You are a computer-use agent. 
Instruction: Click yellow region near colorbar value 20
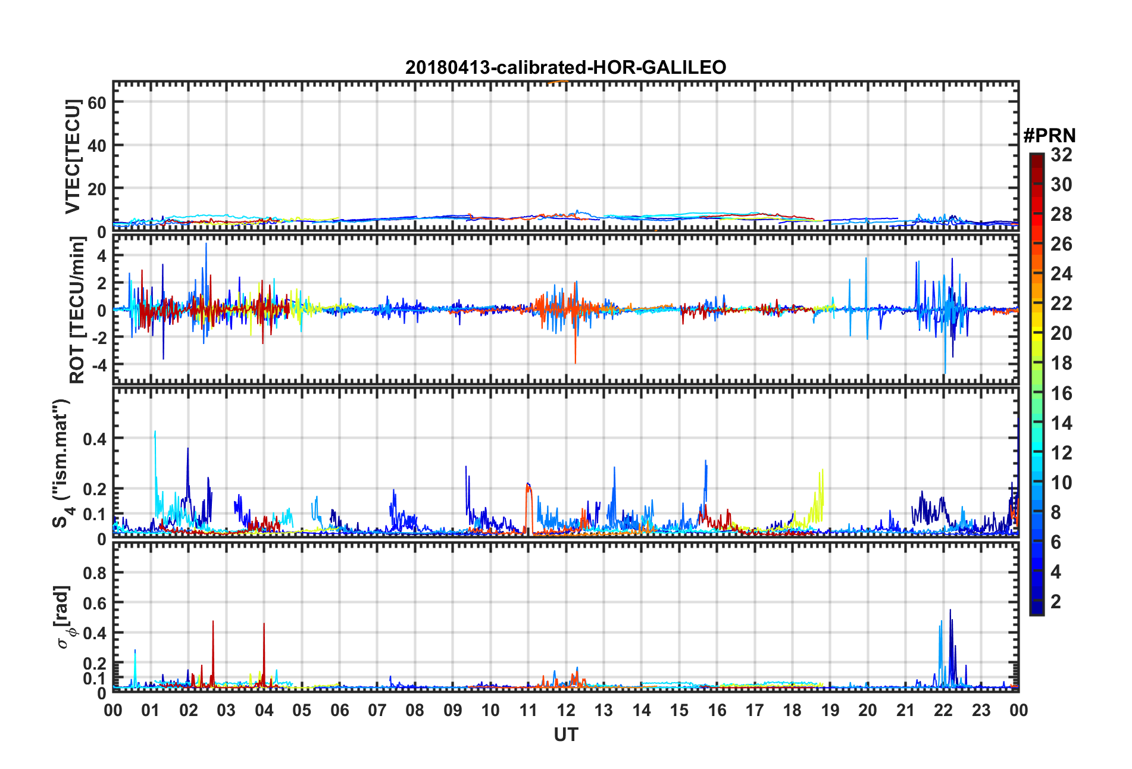(x=1036, y=333)
